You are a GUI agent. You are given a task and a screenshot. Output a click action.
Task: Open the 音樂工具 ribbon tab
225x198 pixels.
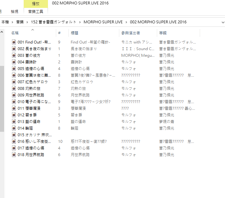tap(36, 11)
